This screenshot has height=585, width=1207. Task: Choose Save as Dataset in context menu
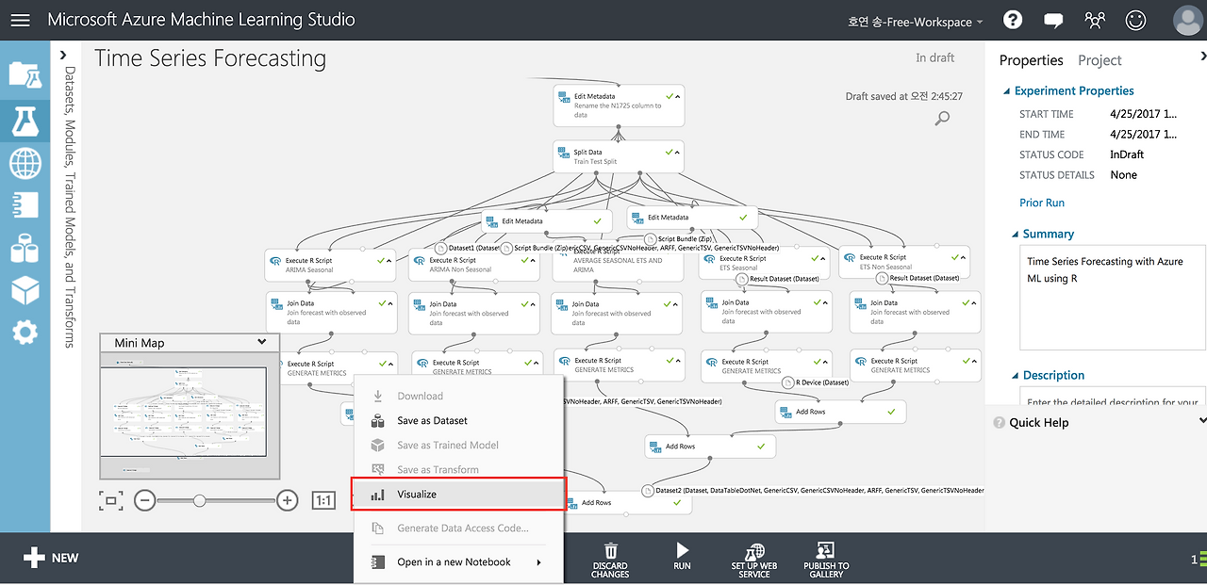click(458, 421)
